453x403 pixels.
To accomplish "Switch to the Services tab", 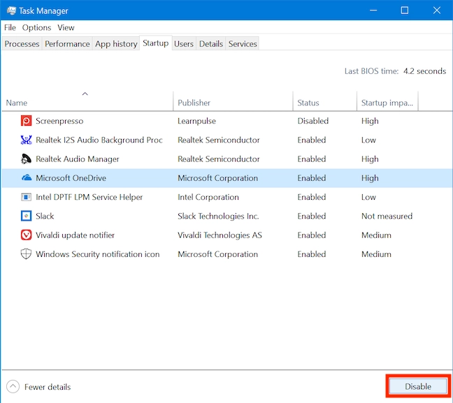I will [x=243, y=43].
